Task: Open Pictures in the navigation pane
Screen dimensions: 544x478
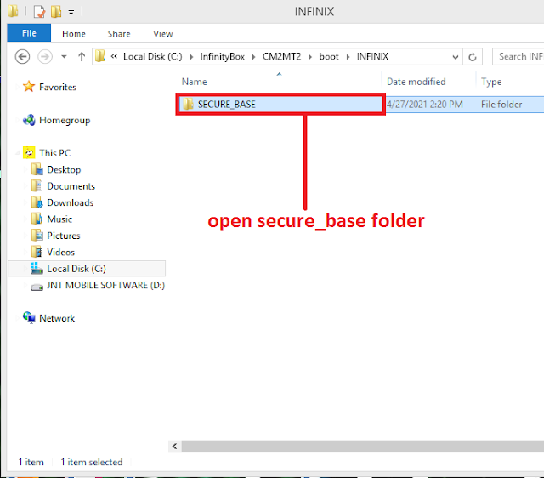Action: 64,236
